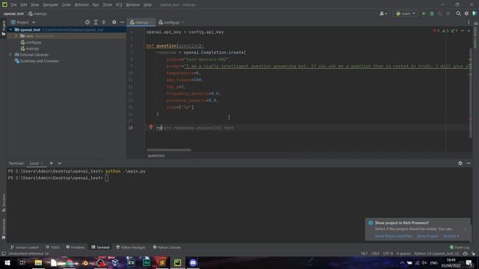Open the Navigate menu
The height and width of the screenshot is (269, 479).
pyautogui.click(x=50, y=5)
